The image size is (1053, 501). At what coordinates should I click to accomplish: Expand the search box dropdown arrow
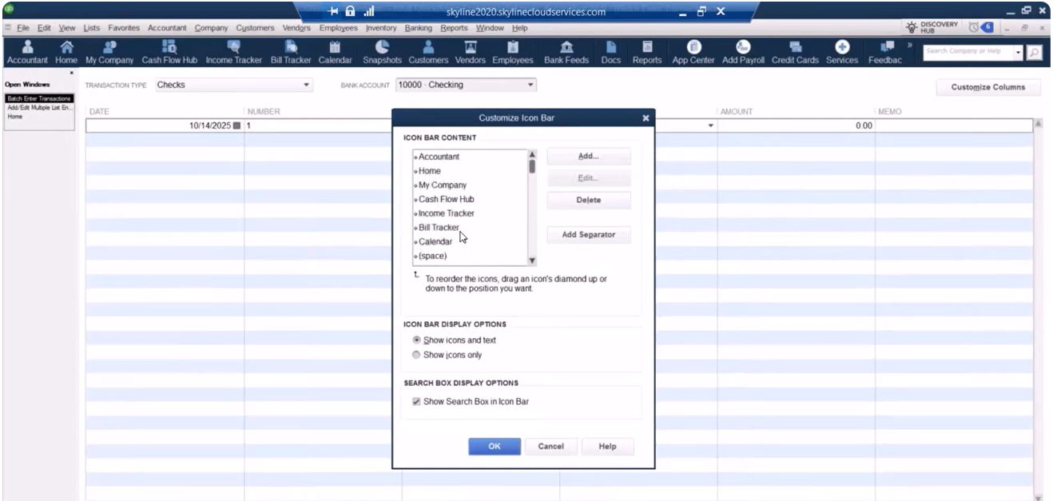coord(1017,52)
